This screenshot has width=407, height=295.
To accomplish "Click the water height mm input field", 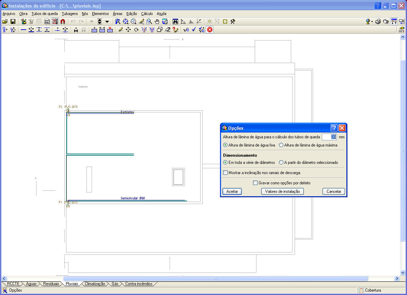I will click(329, 137).
